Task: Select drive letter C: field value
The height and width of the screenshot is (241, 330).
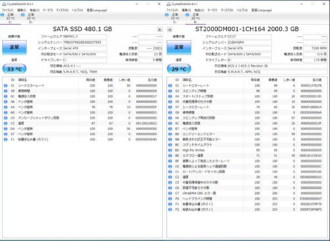Action: click(x=84, y=60)
